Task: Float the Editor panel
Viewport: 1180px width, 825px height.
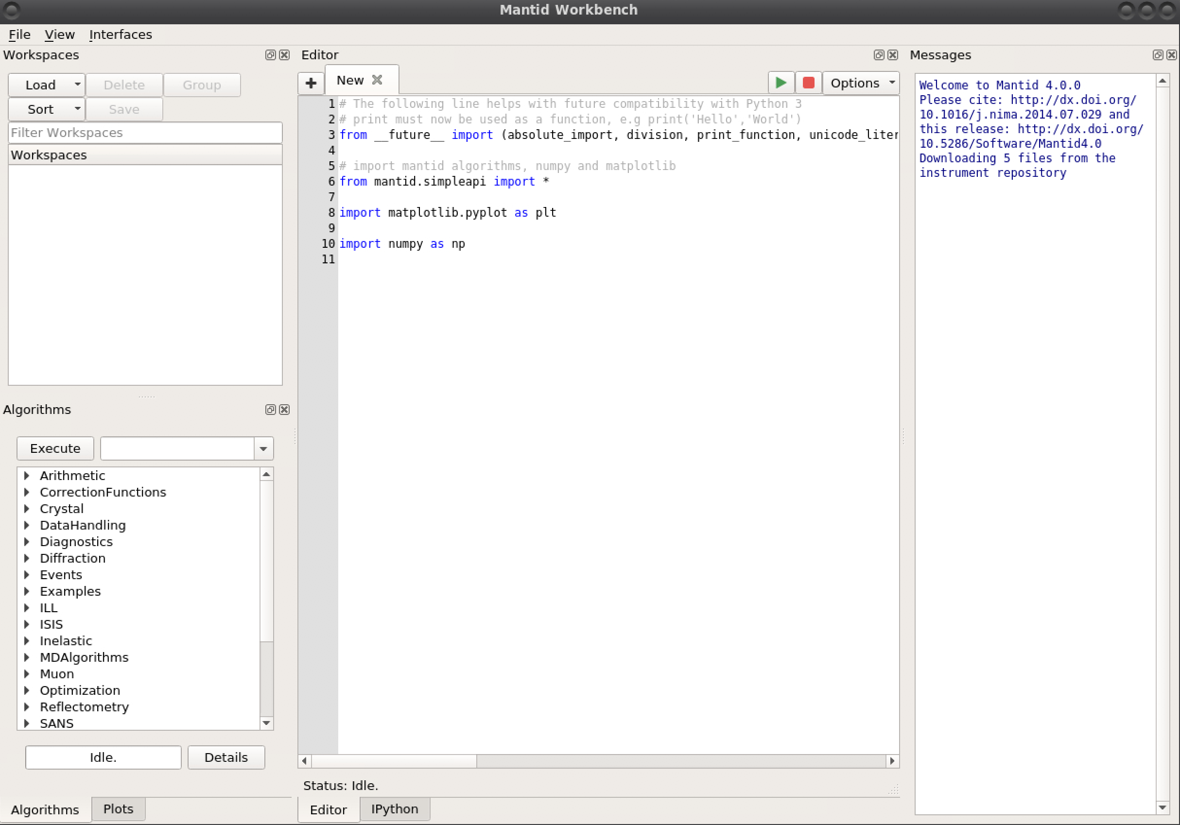Action: click(x=879, y=55)
